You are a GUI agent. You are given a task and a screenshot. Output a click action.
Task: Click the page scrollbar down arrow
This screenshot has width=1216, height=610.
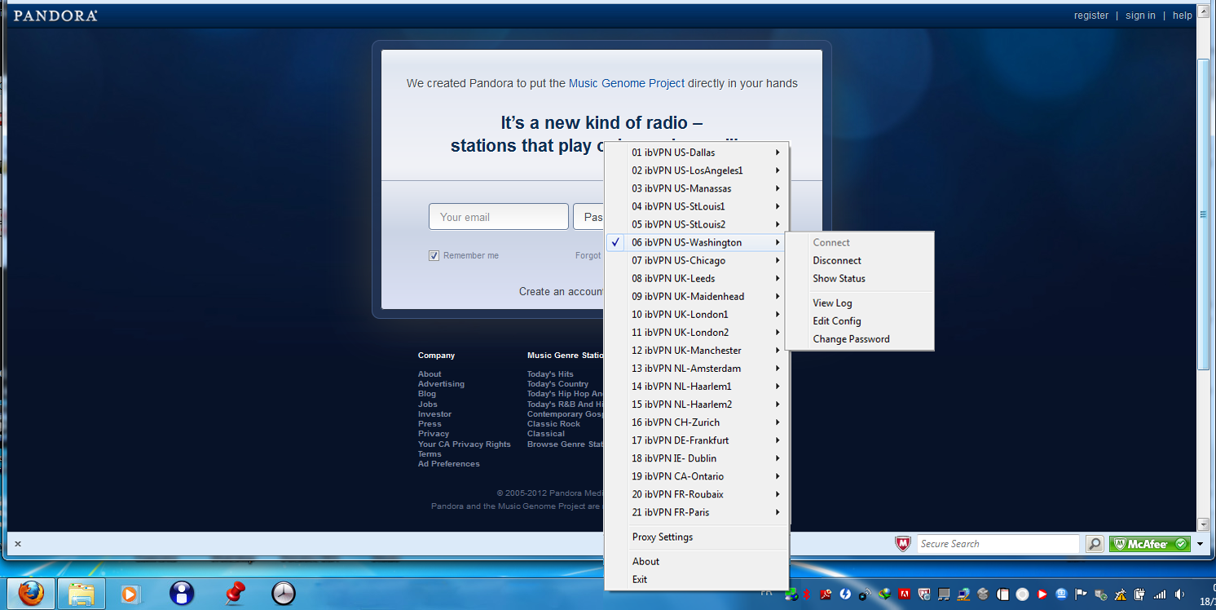[1203, 524]
